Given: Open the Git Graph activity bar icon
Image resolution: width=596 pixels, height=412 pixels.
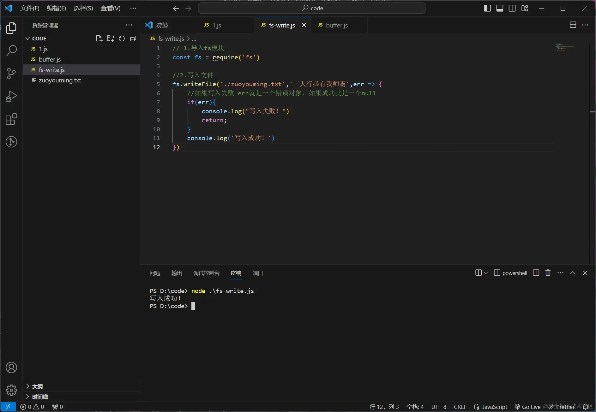Looking at the screenshot, I should click(11, 142).
